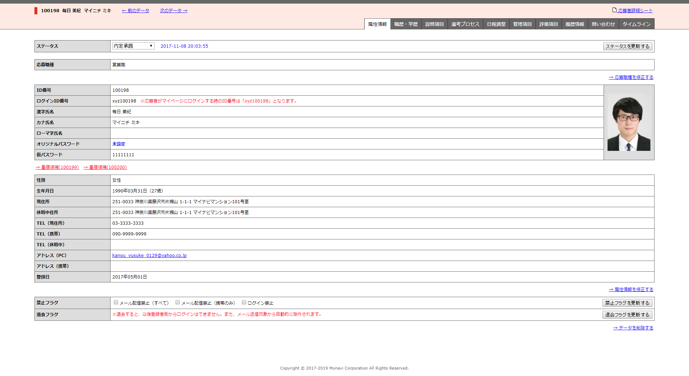This screenshot has height=376, width=689.
Task: Open the 問い合わせ tab
Action: click(x=603, y=24)
